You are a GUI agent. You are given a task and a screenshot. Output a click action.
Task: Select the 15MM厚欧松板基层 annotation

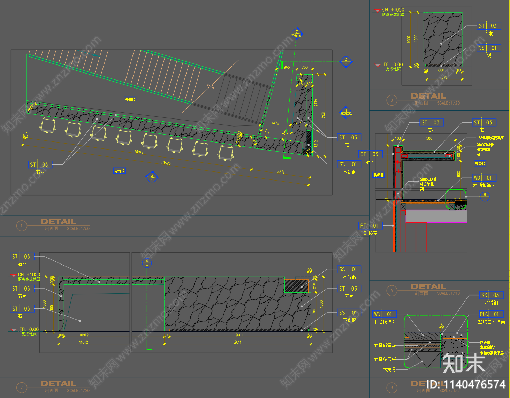490,138
